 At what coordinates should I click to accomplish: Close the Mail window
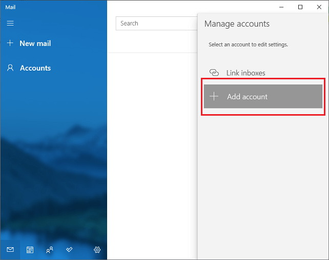[x=319, y=7]
